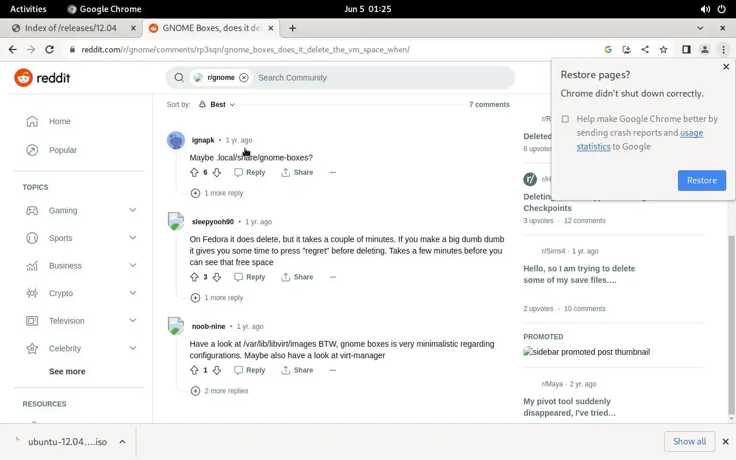Downvote sleepyooh90's comment

[x=217, y=277]
